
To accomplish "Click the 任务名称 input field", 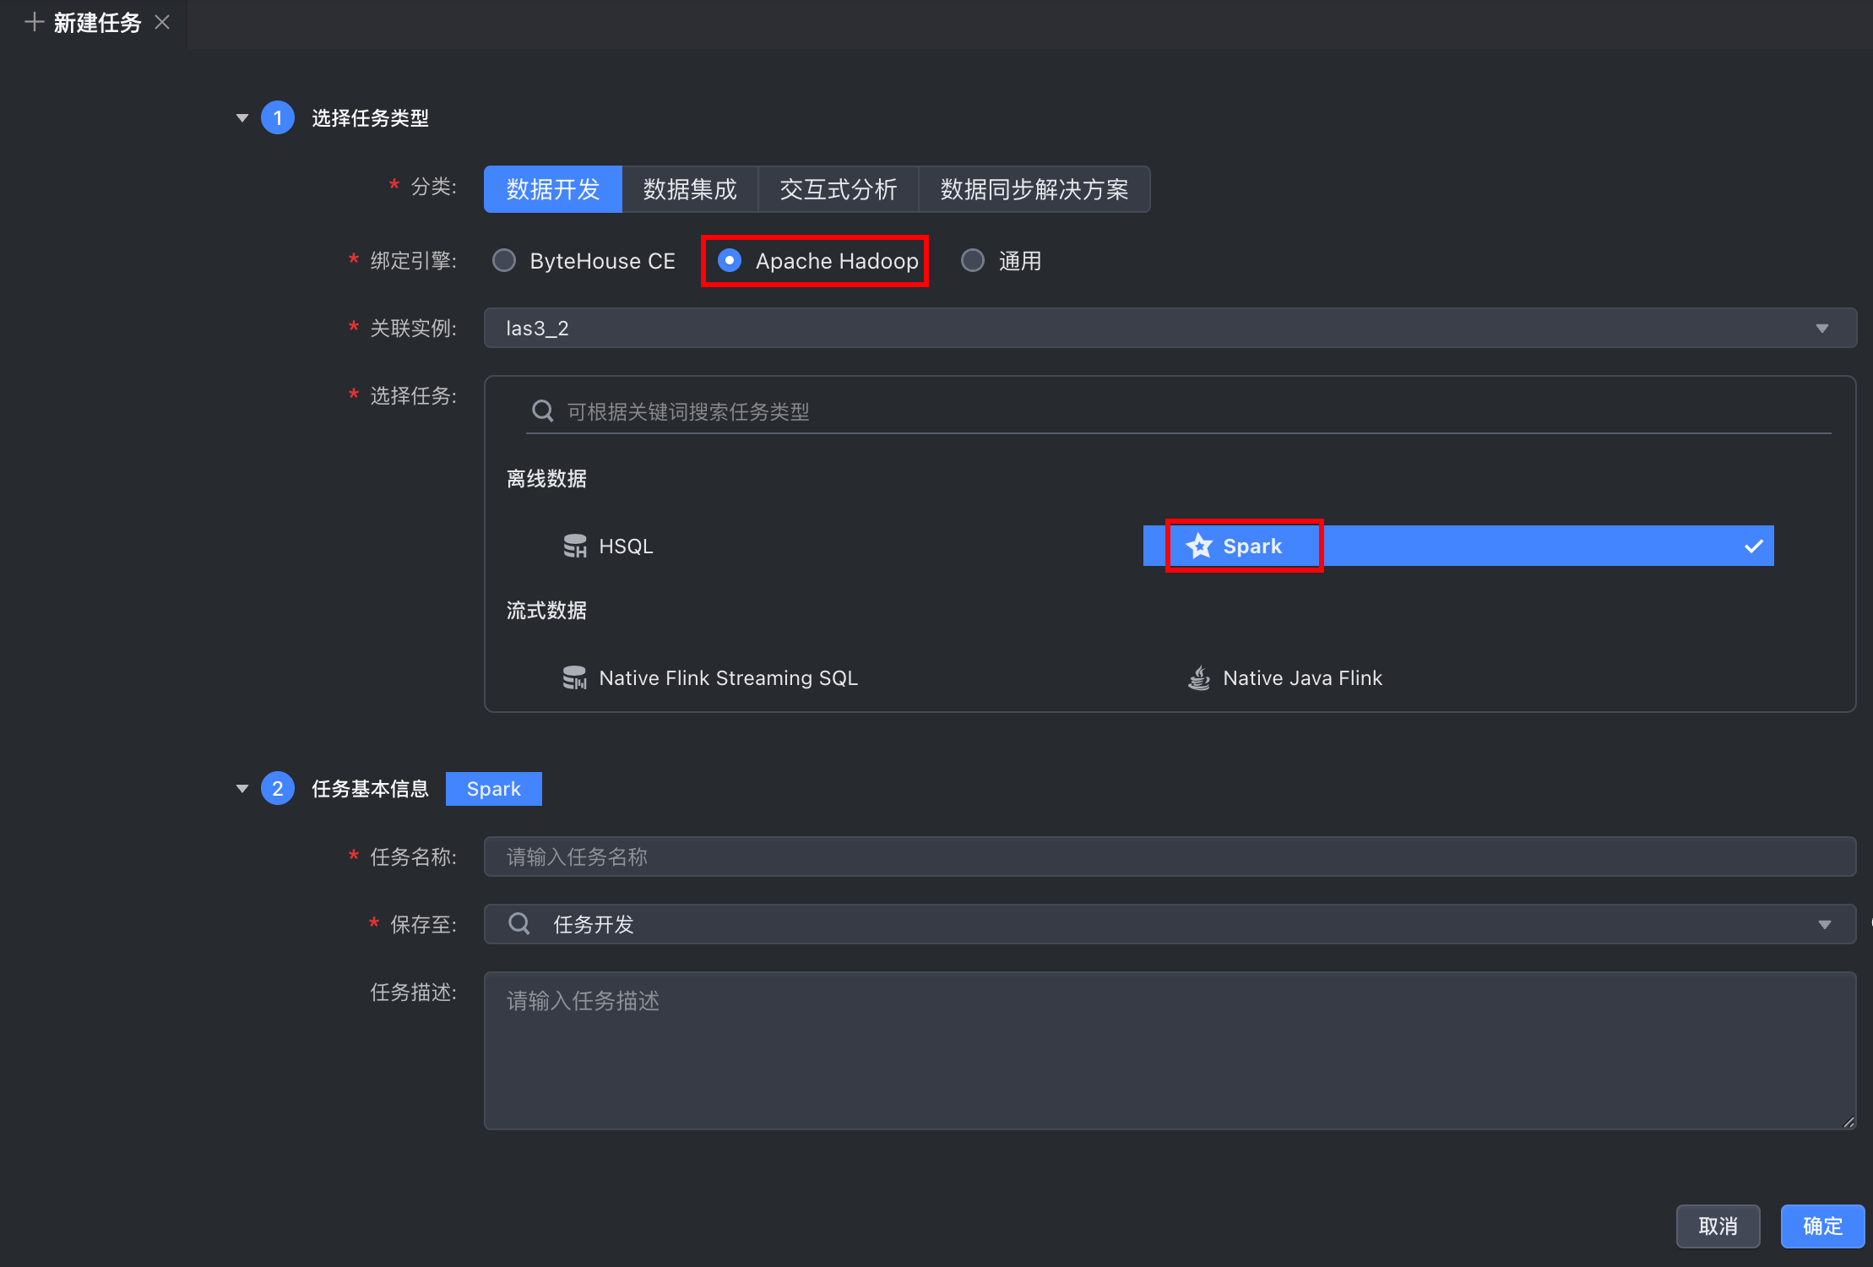I will click(1169, 857).
